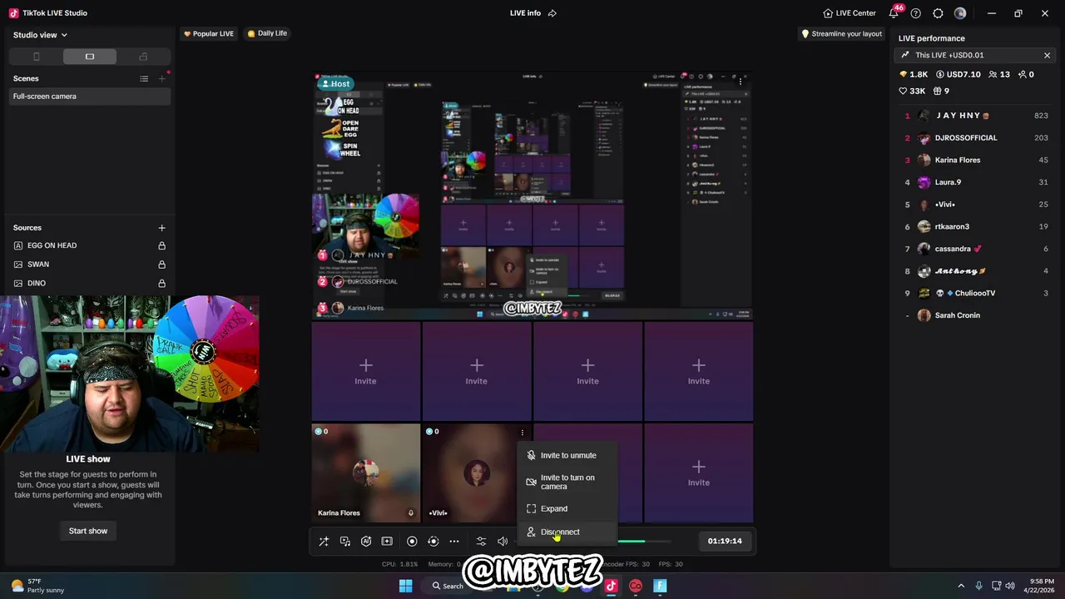Choose Invite to turn on camera
1065x599 pixels.
click(567, 483)
